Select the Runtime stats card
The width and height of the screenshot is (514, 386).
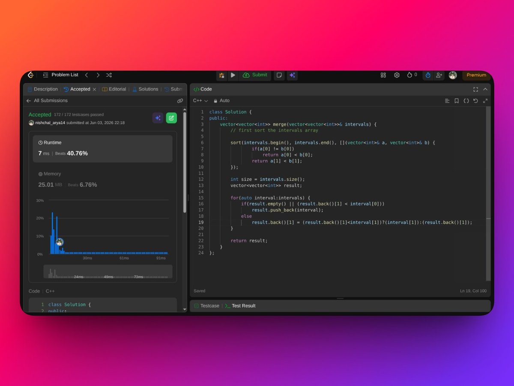(103, 149)
